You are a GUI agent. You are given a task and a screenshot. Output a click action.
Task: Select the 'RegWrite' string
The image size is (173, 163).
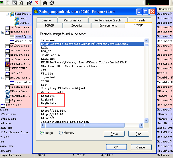click(48, 96)
